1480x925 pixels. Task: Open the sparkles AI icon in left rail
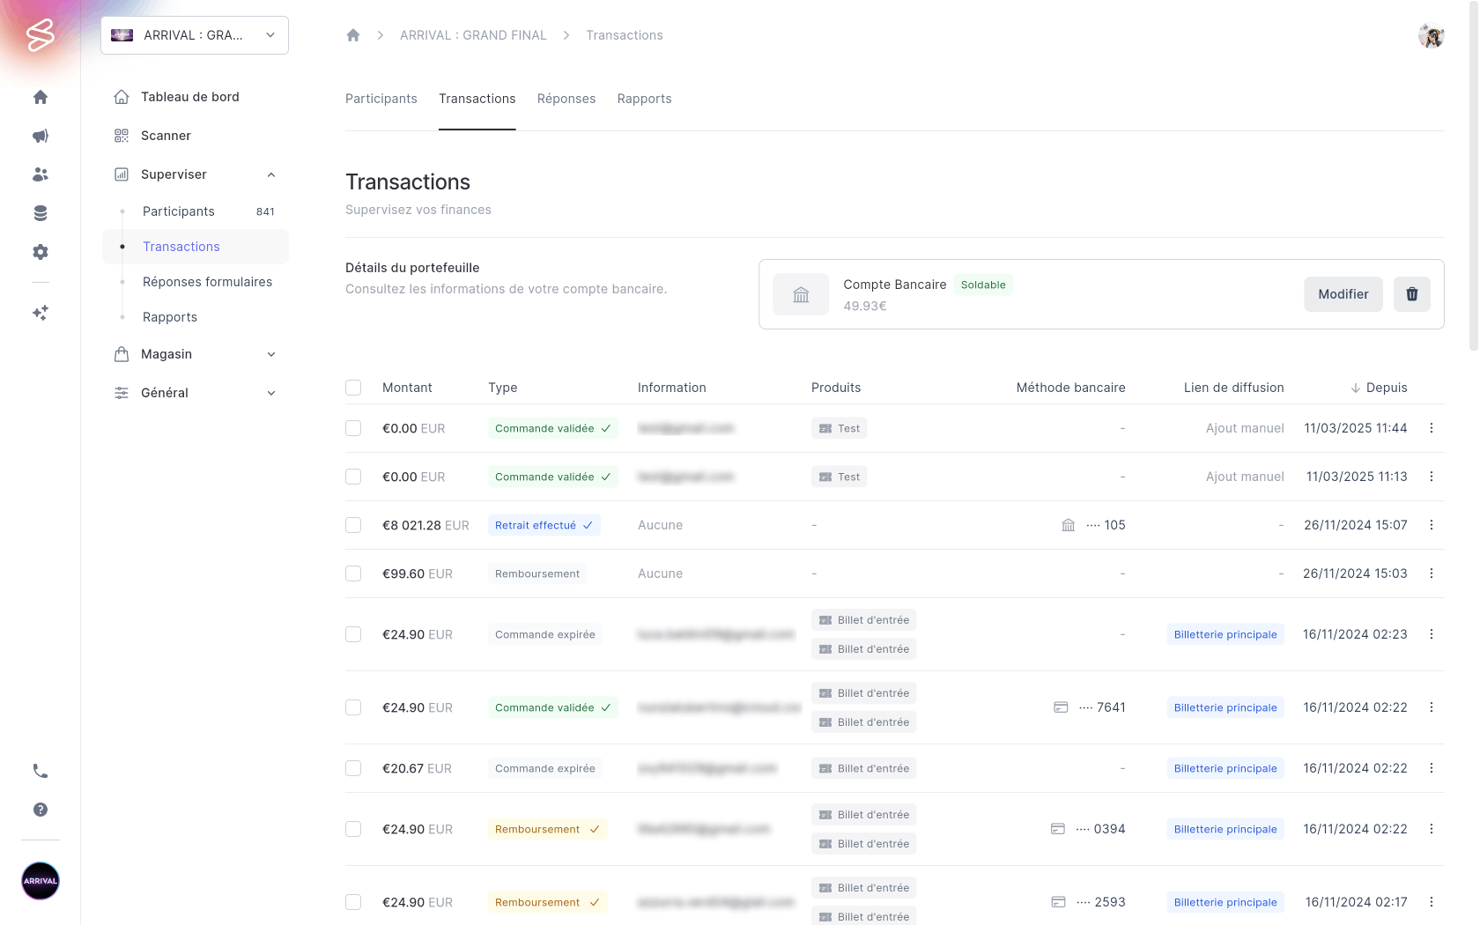pos(41,313)
